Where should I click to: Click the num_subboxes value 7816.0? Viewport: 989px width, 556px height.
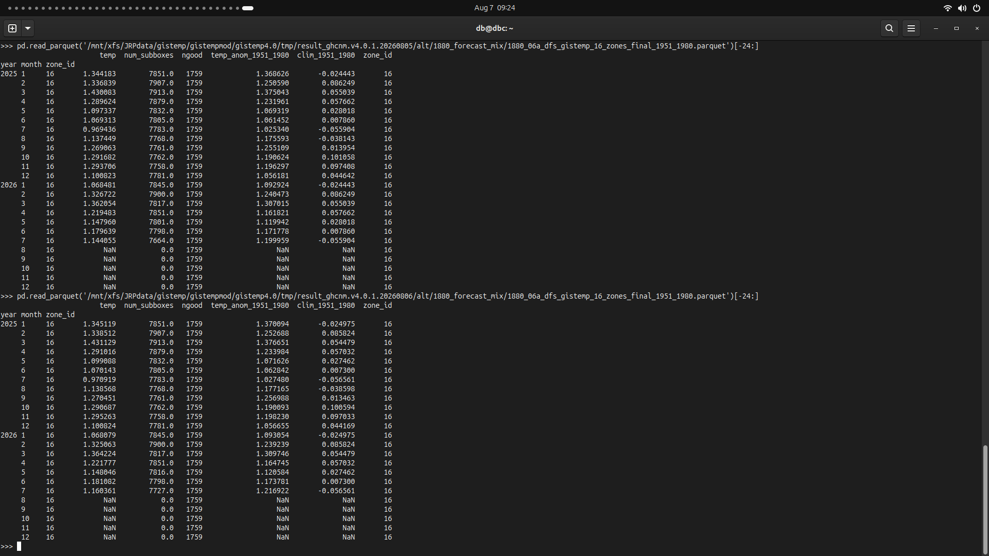161,472
